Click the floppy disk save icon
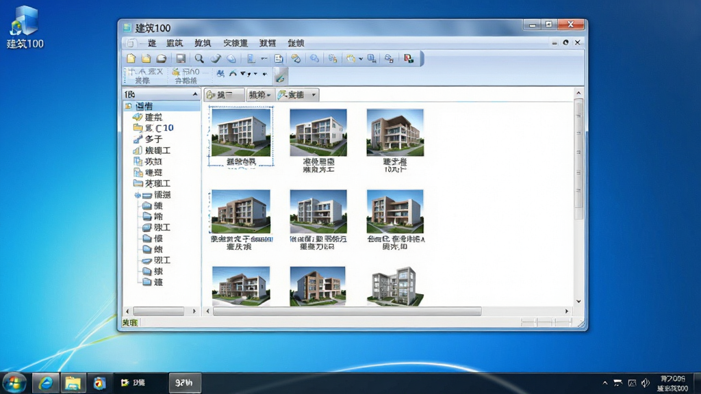Screen dimensions: 701x394 [x=181, y=59]
